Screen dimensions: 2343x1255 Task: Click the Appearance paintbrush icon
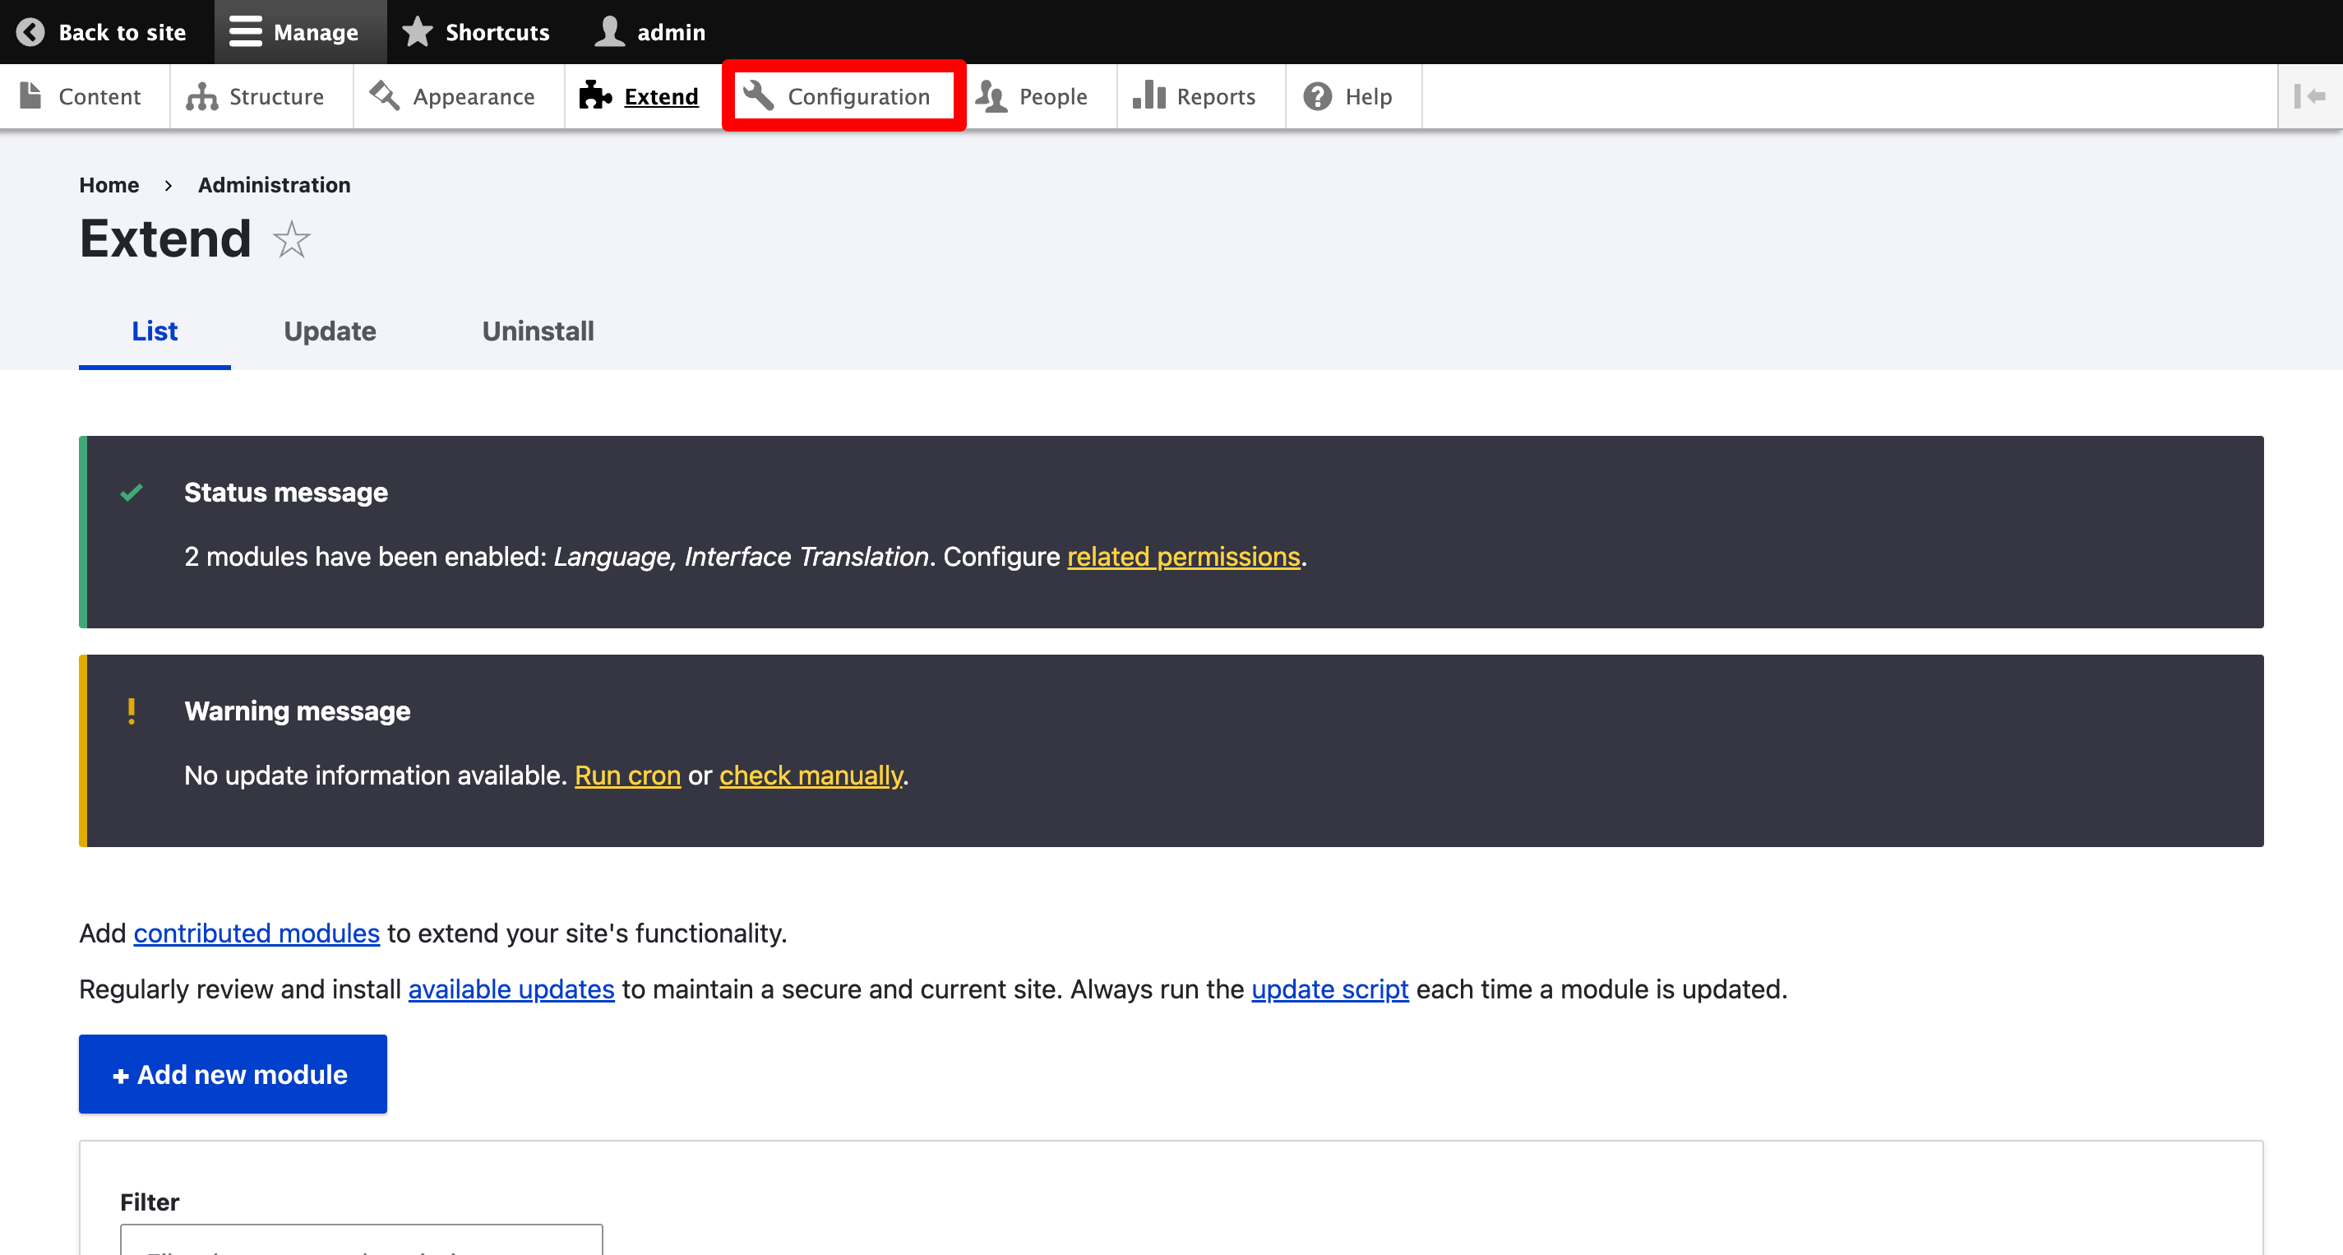pyautogui.click(x=385, y=95)
